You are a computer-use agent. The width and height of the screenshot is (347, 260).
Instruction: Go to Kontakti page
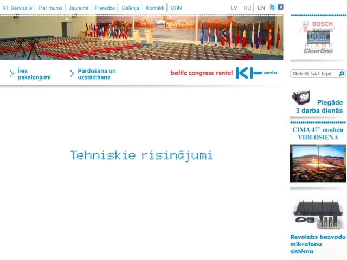pyautogui.click(x=155, y=8)
